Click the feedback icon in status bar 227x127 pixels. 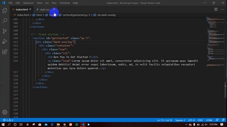point(217,120)
